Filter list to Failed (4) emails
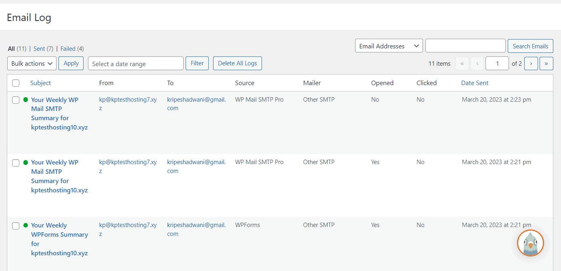The height and width of the screenshot is (271, 561). pos(72,49)
